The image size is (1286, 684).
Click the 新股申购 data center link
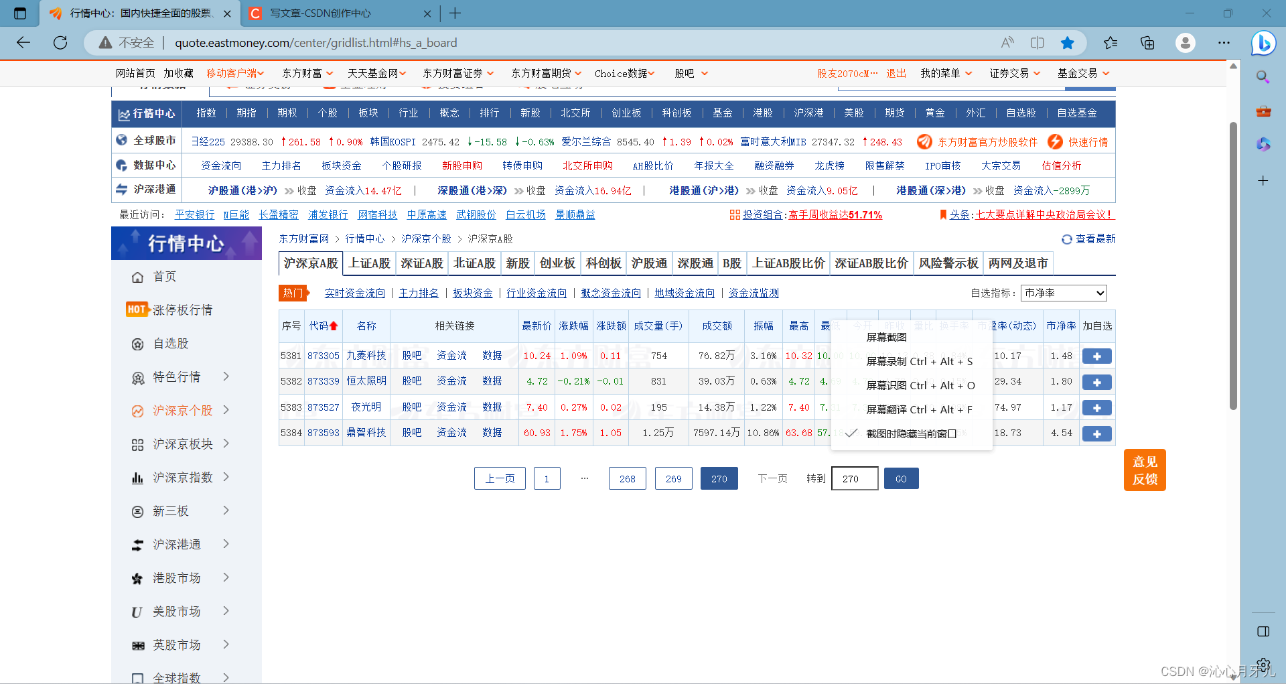(462, 165)
